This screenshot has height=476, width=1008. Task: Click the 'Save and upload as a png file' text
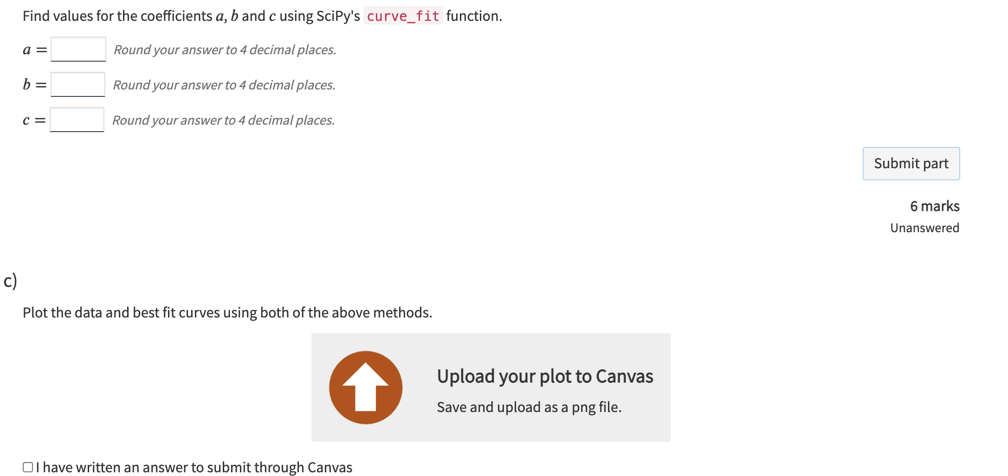click(x=529, y=407)
